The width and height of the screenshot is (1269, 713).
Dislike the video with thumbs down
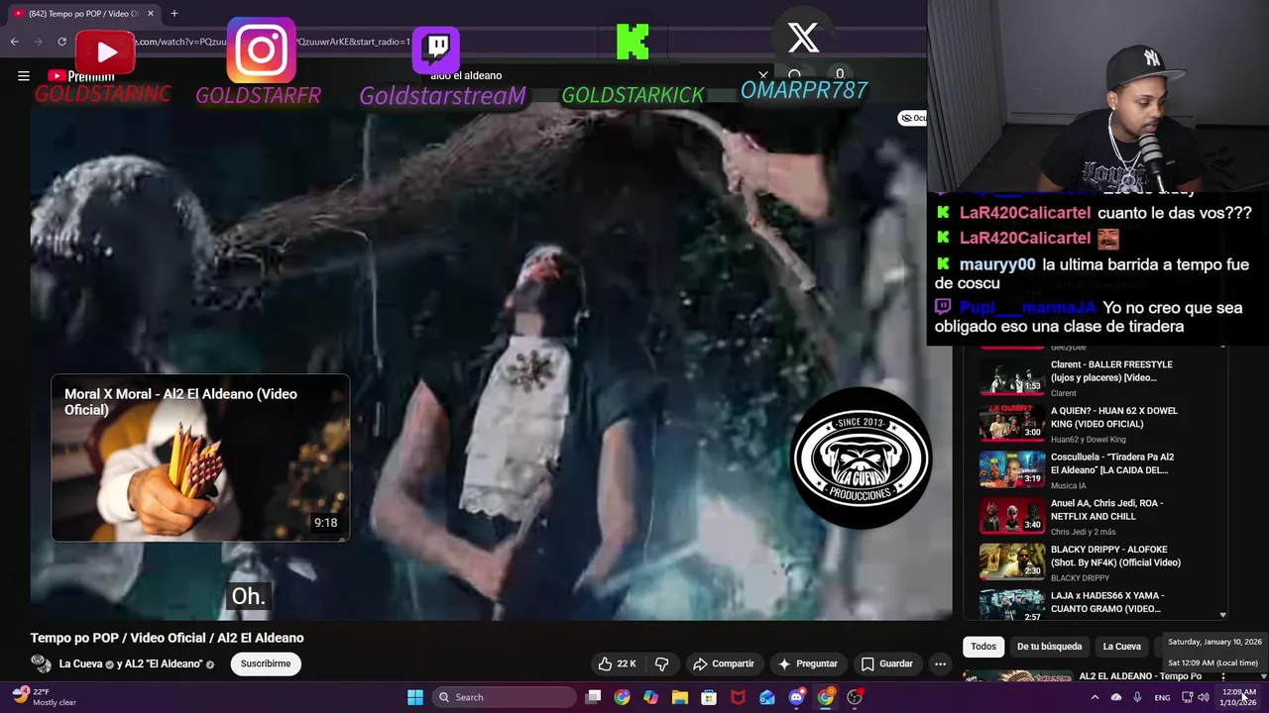tap(661, 663)
